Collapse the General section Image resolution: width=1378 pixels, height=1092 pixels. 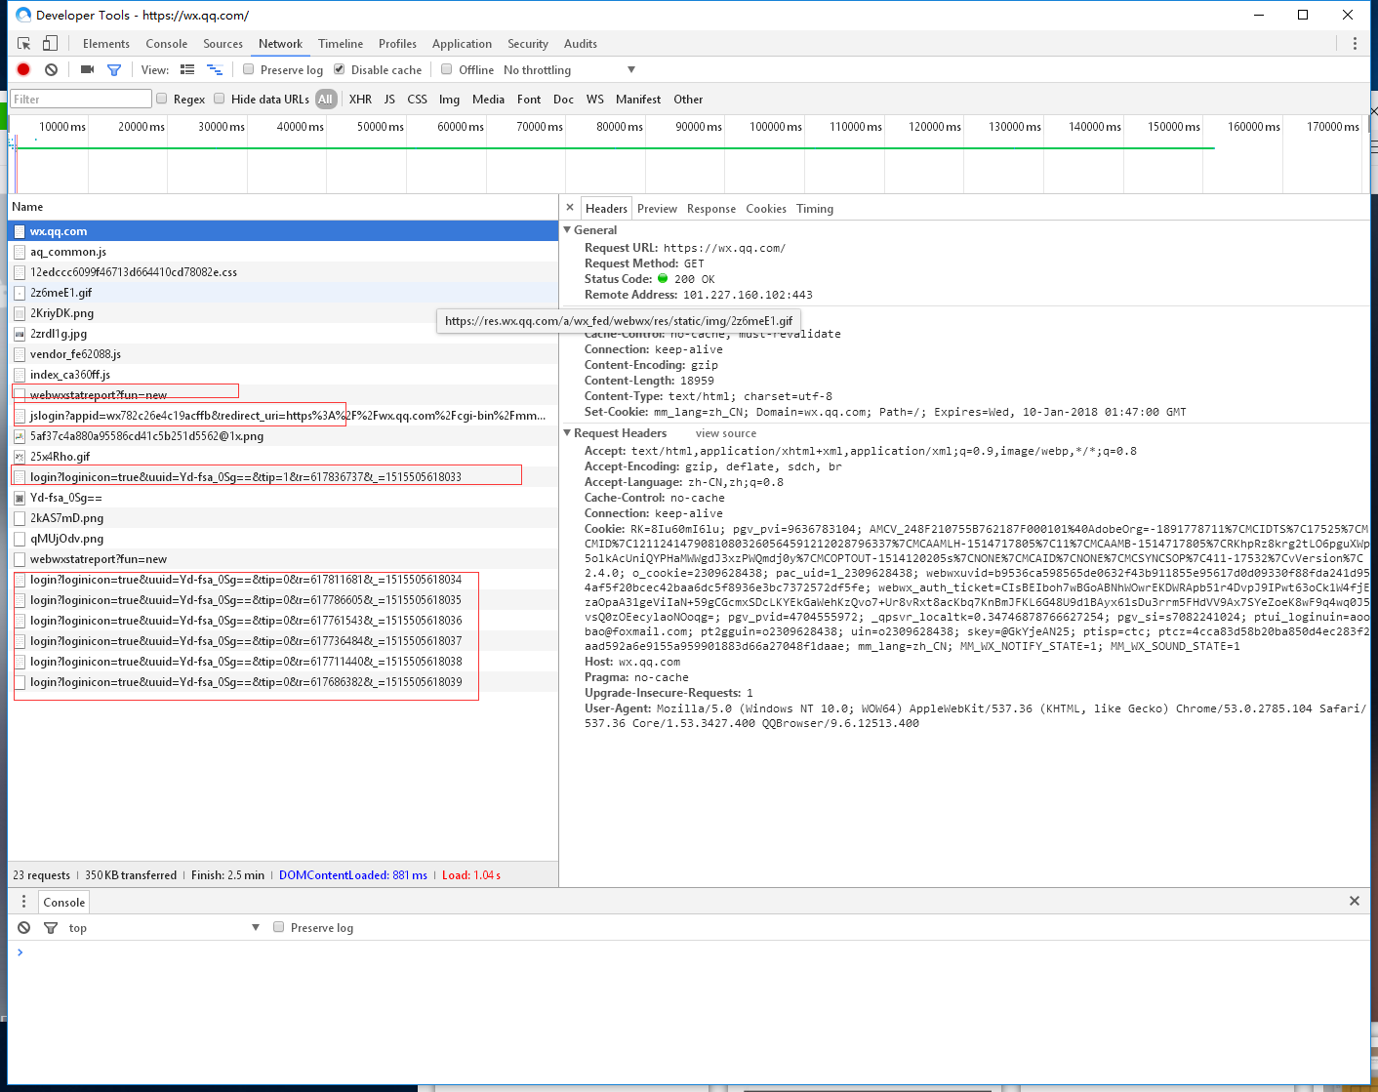point(567,230)
